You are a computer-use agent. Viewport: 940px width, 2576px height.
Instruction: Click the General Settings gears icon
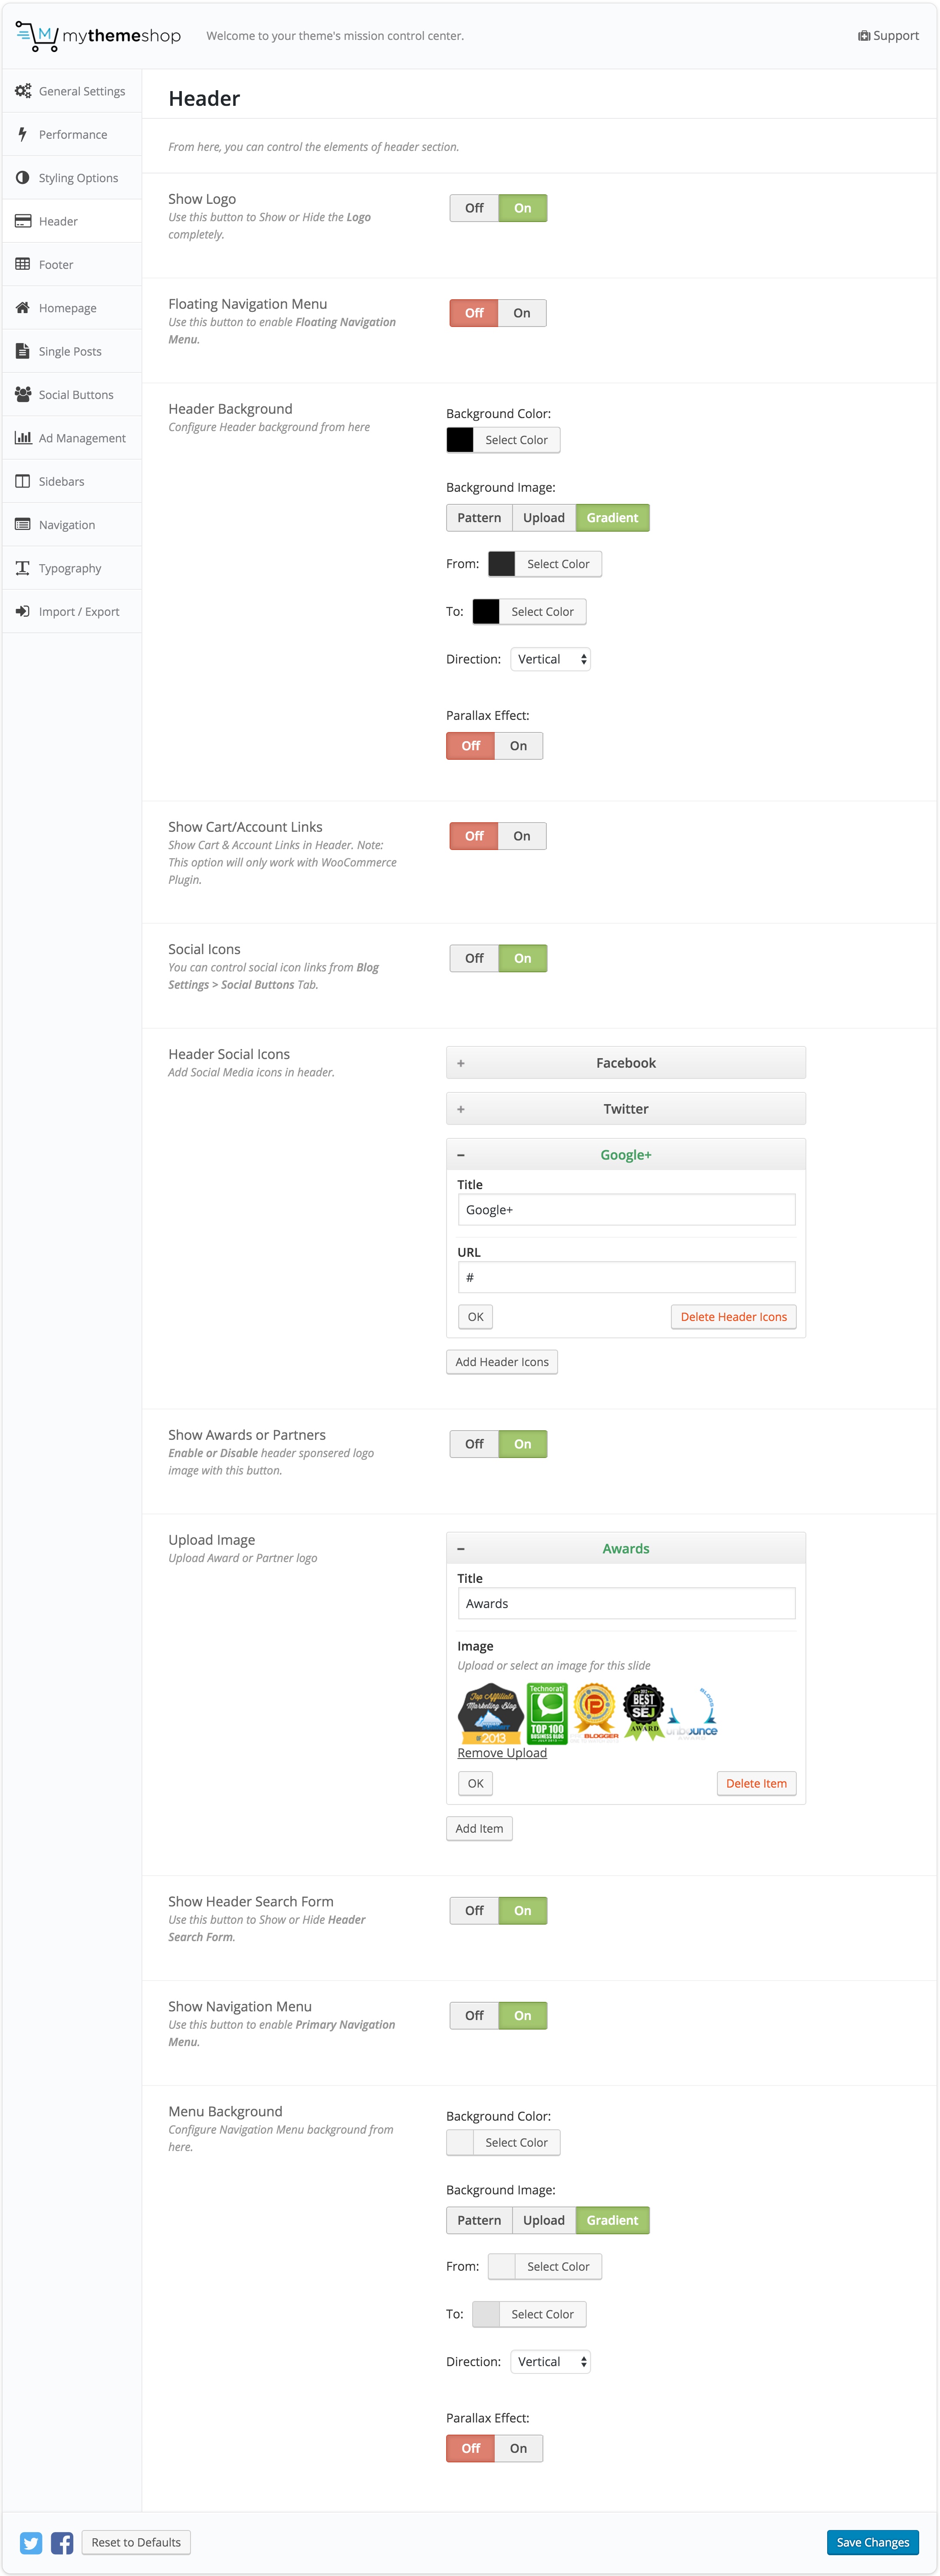(23, 91)
